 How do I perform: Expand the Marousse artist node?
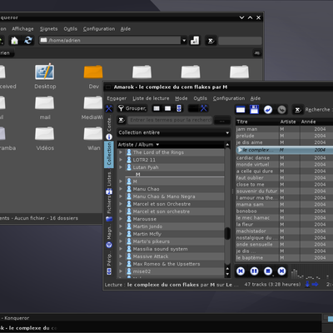click(121, 219)
